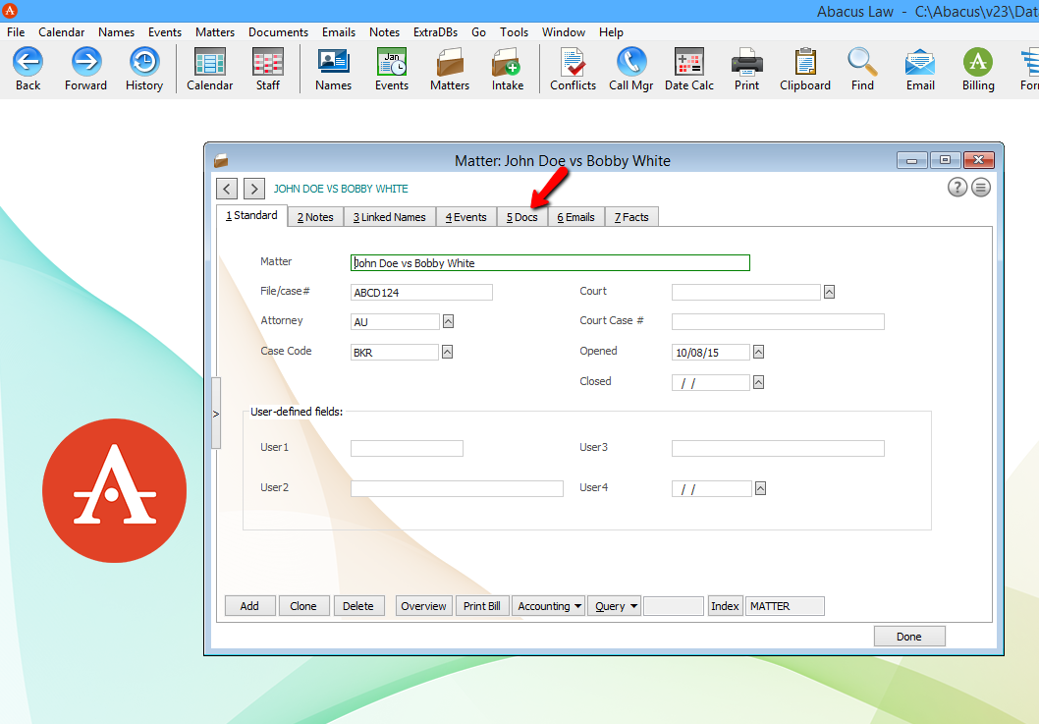Screen dimensions: 1039x724
Task: Open the Billing toolbar icon
Action: tap(978, 62)
